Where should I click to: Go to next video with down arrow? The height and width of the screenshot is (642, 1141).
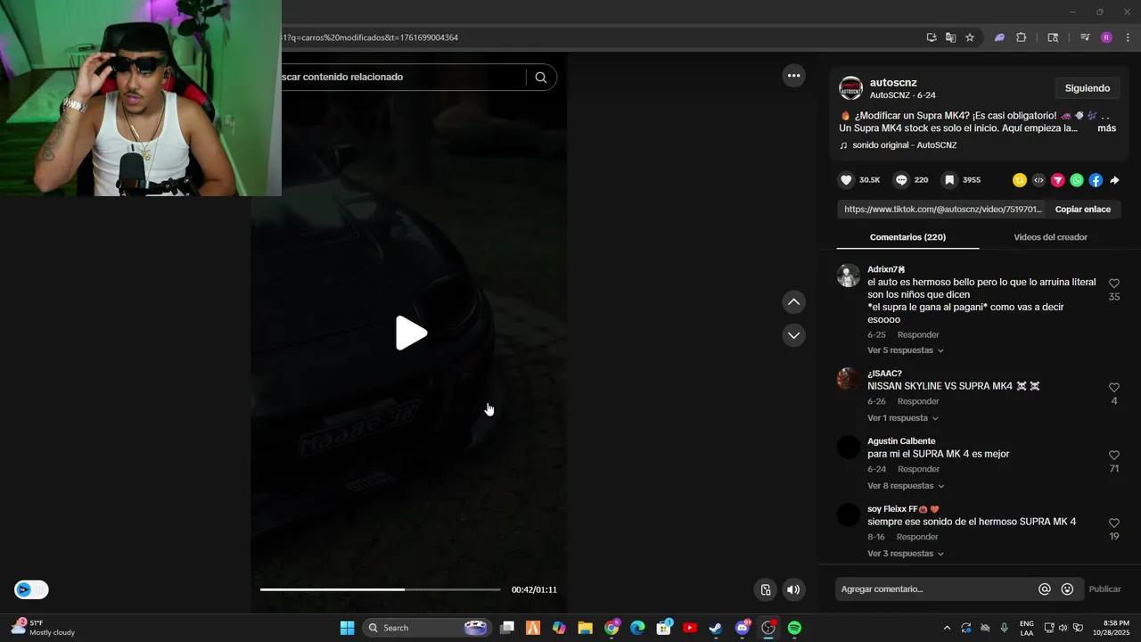click(x=793, y=335)
